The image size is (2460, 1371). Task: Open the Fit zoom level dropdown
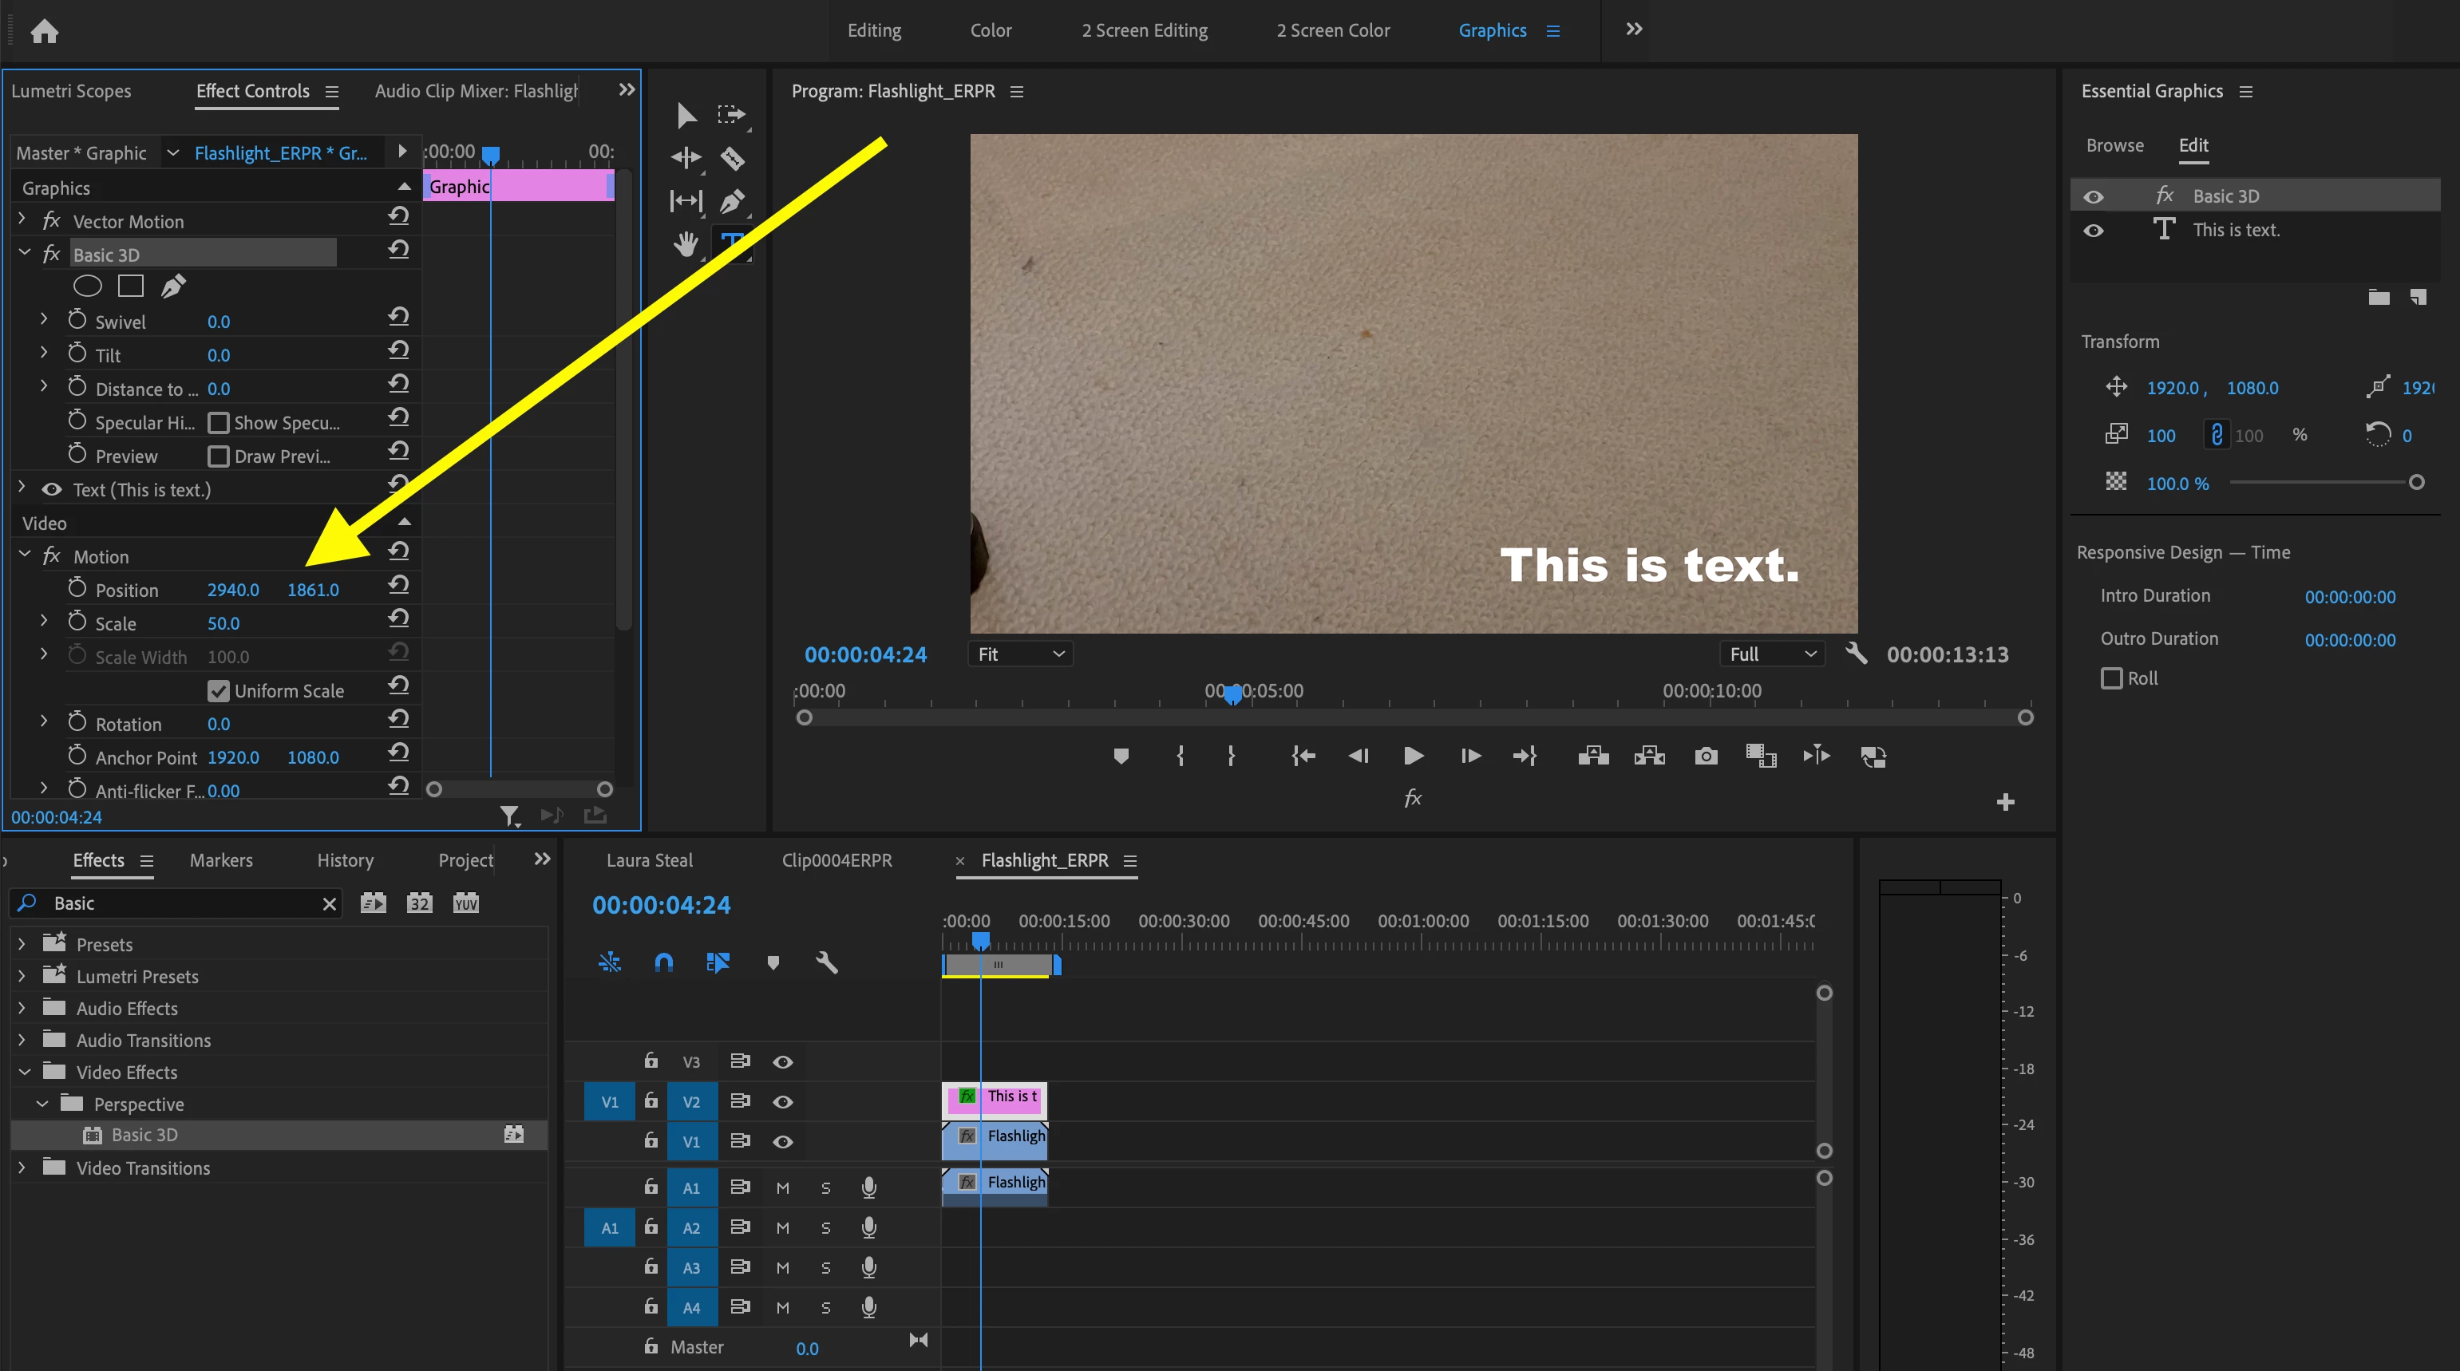pyautogui.click(x=1020, y=654)
